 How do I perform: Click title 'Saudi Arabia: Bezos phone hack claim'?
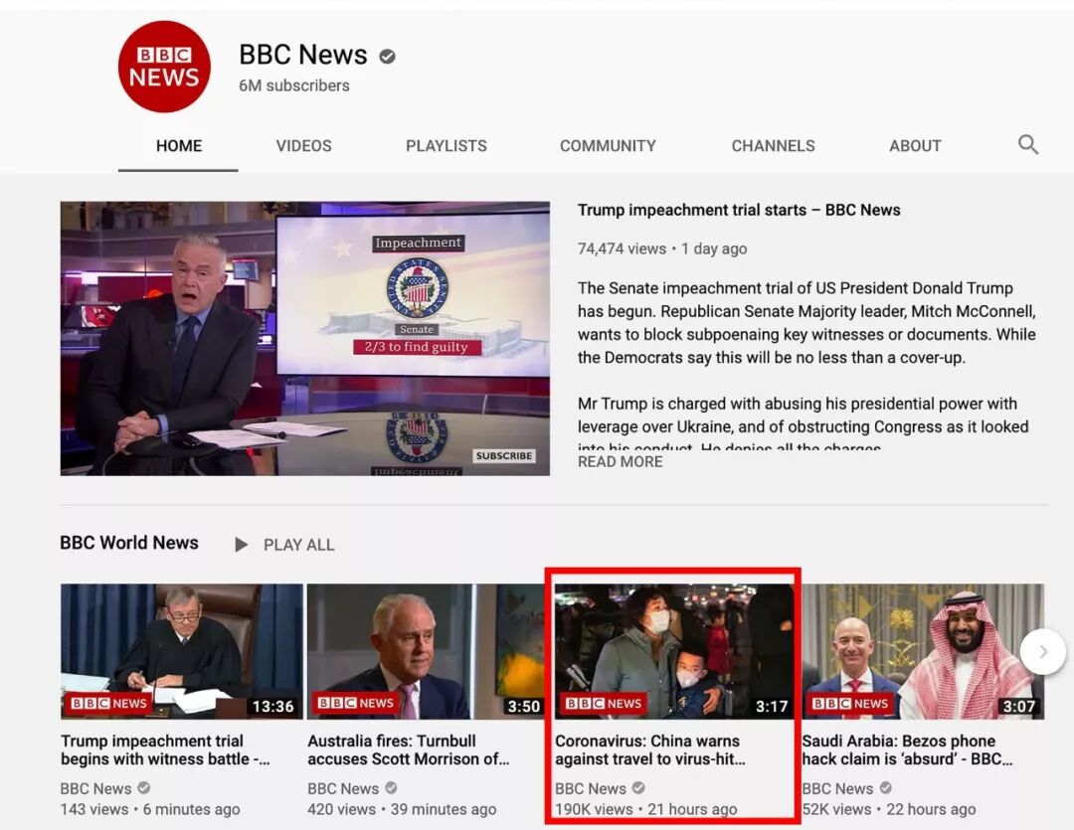[x=907, y=749]
